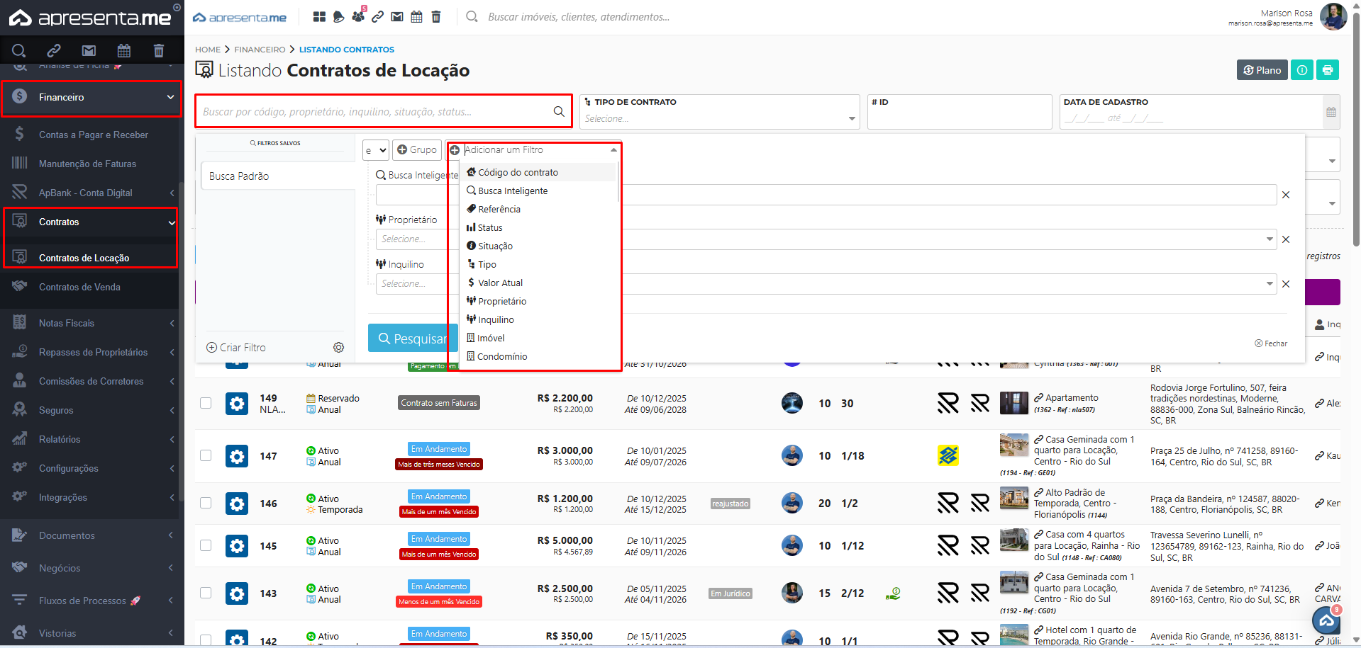Choose Valor Atual from filter list
The width and height of the screenshot is (1361, 648).
point(500,283)
